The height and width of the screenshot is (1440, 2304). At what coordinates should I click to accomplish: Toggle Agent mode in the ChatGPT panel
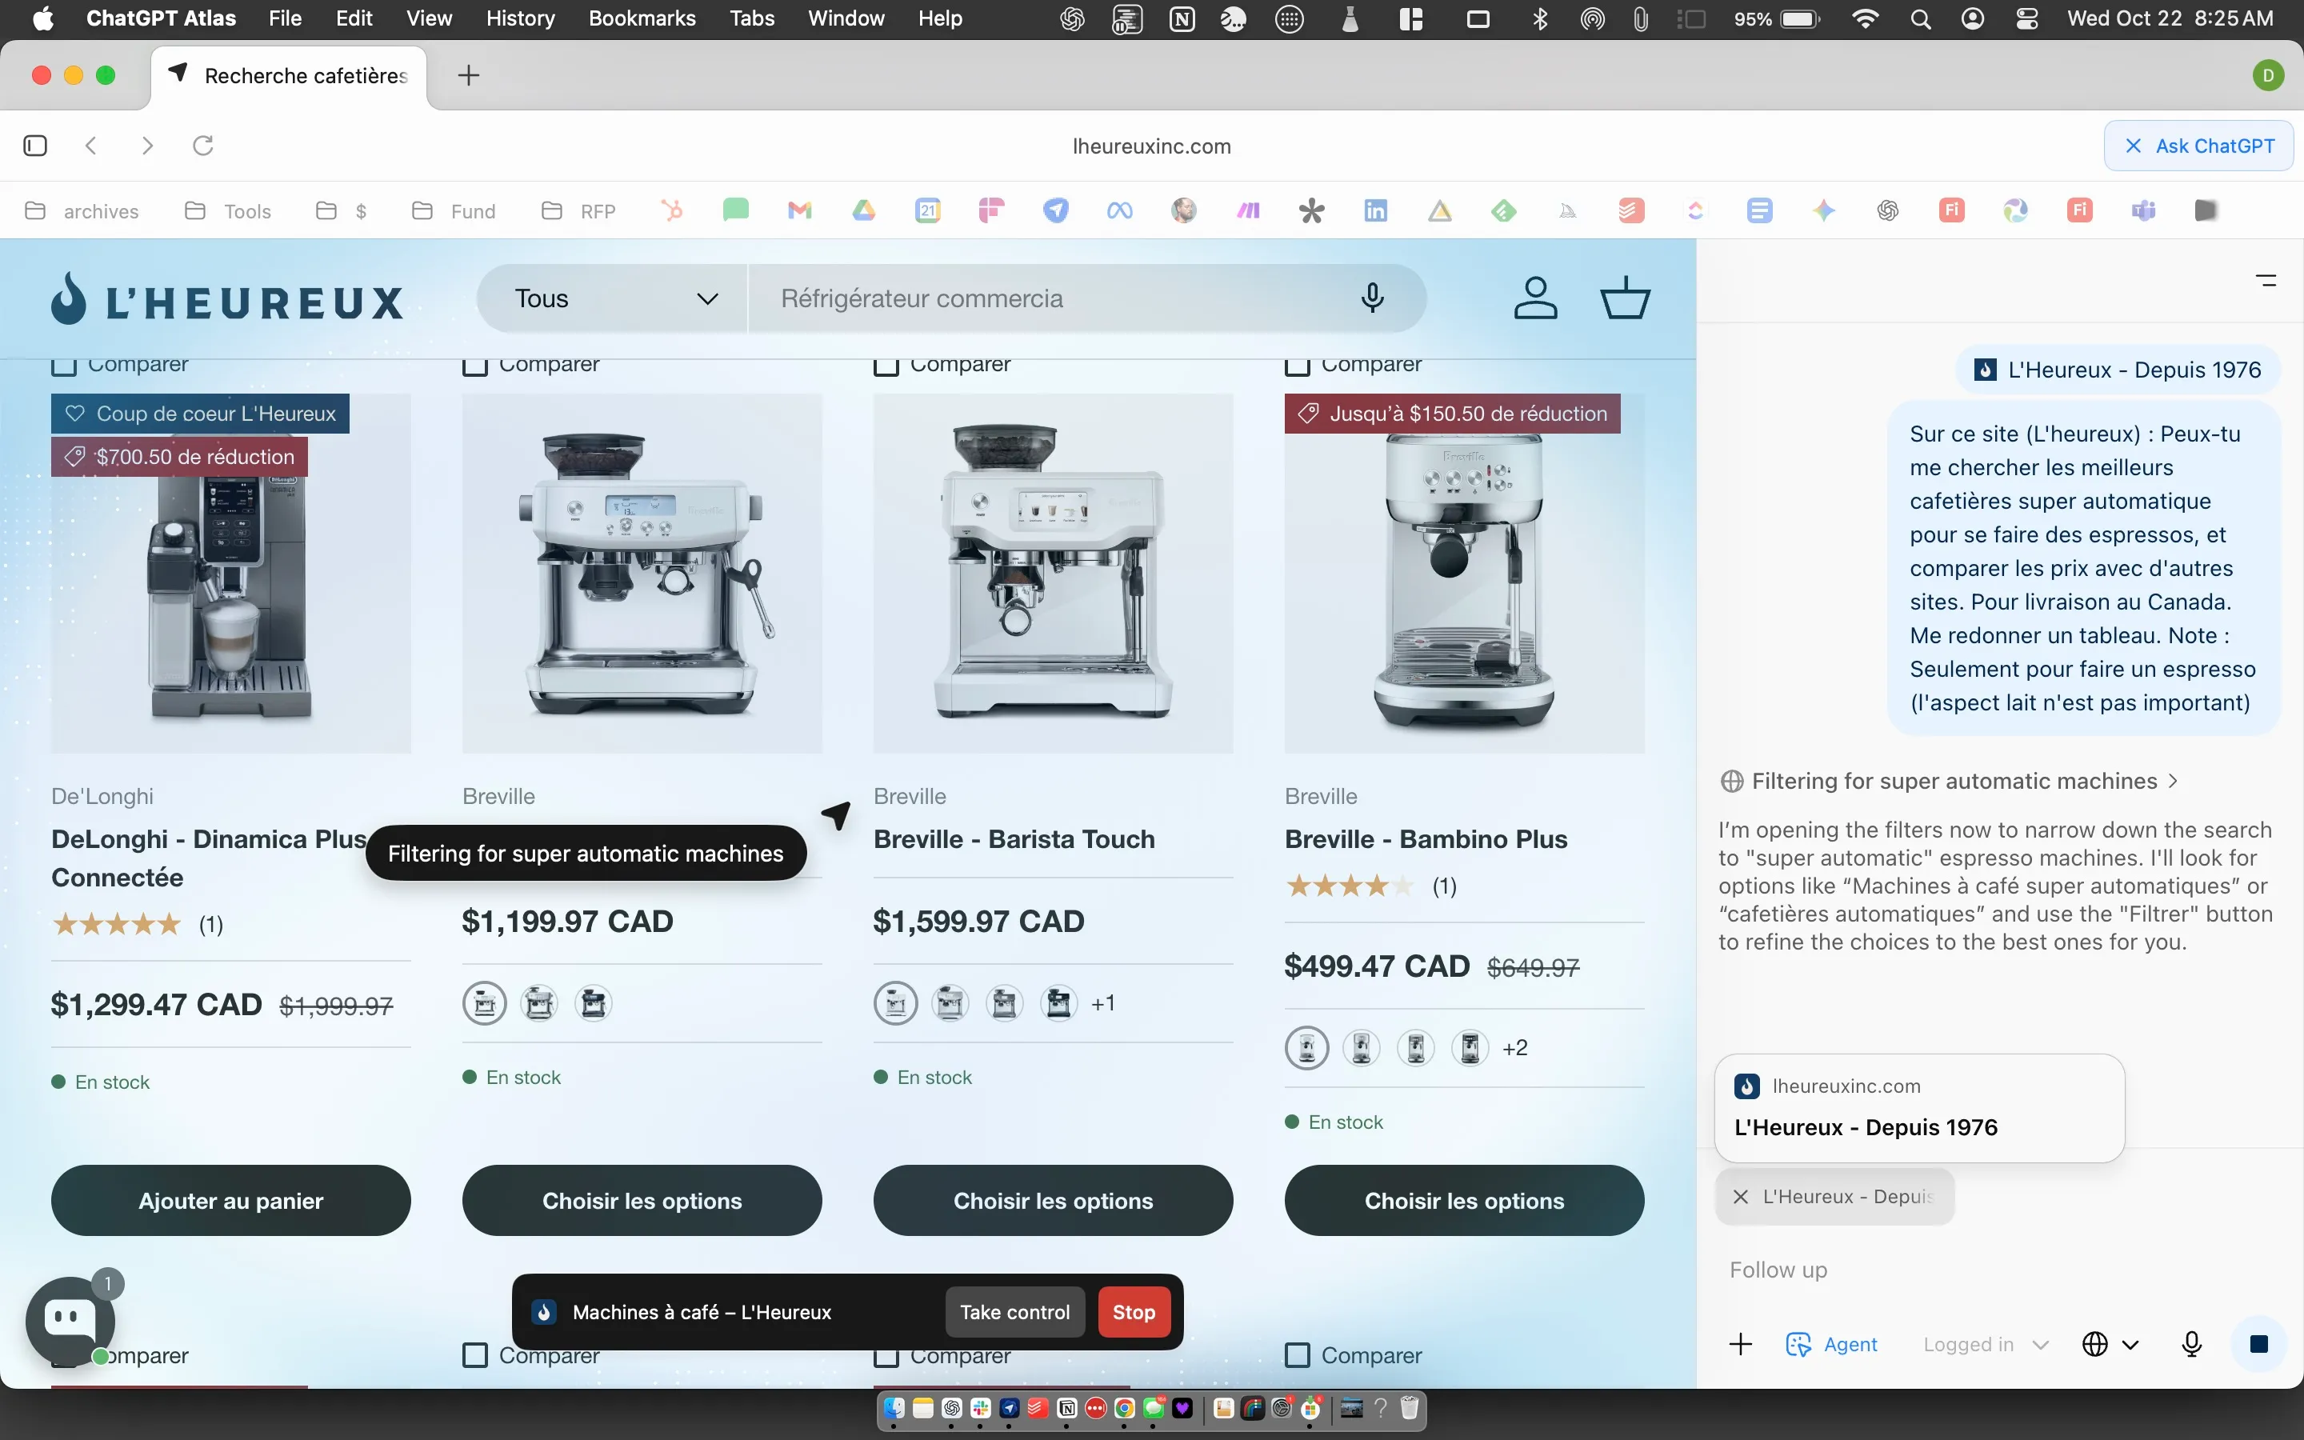tap(1832, 1344)
